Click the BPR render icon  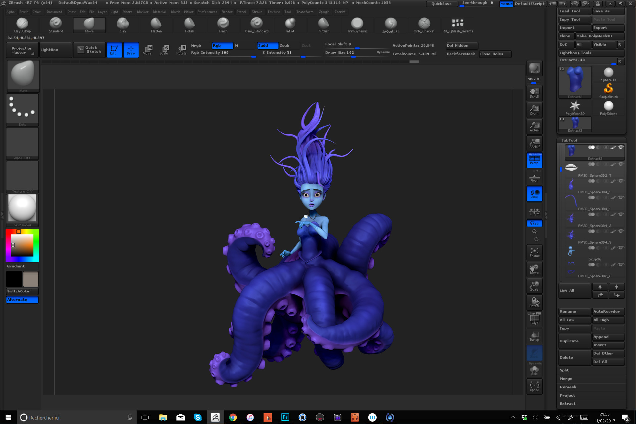(534, 68)
